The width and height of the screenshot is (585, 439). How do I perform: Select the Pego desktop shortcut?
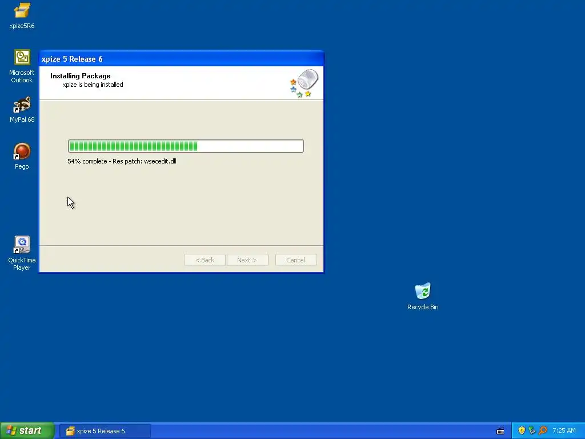22,157
